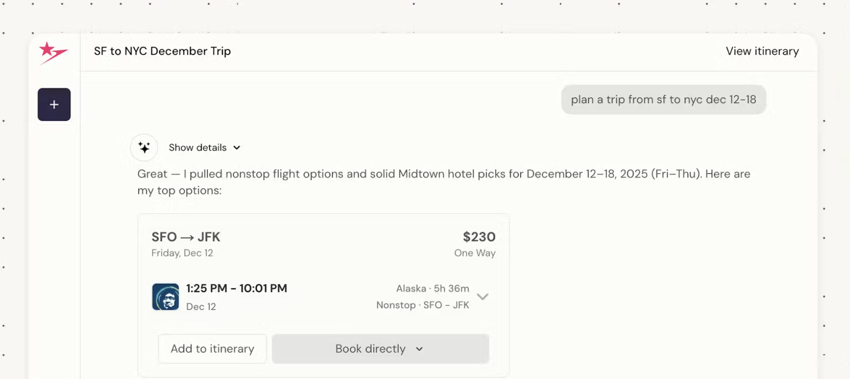Viewport: 850px width, 379px height.
Task: Click the Friday, Dec 12 date label
Action: 182,253
